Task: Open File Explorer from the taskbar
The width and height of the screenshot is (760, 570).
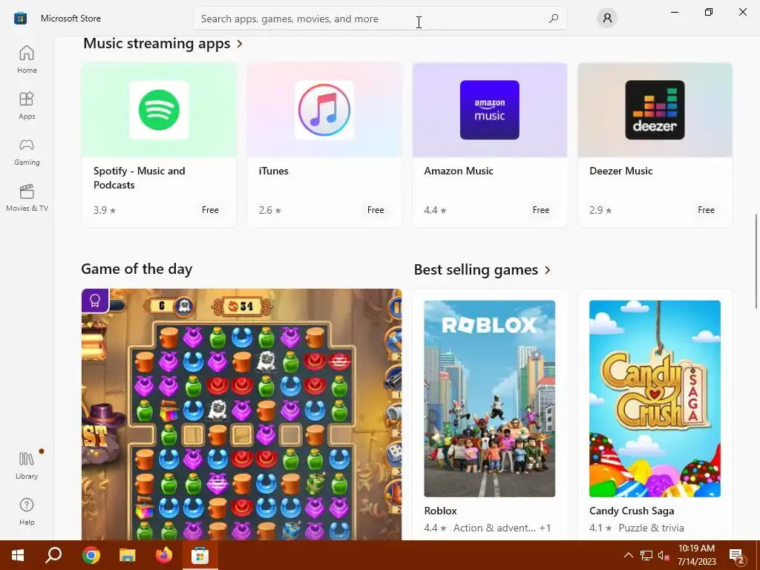Action: click(x=128, y=555)
